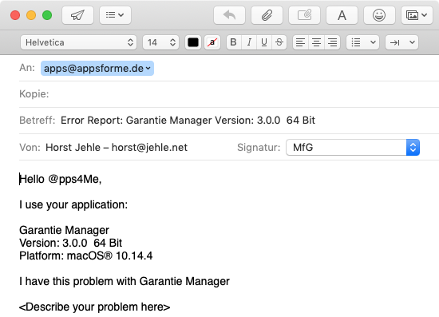439x317 pixels.
Task: Open the photo browser dropdown
Action: 417,15
